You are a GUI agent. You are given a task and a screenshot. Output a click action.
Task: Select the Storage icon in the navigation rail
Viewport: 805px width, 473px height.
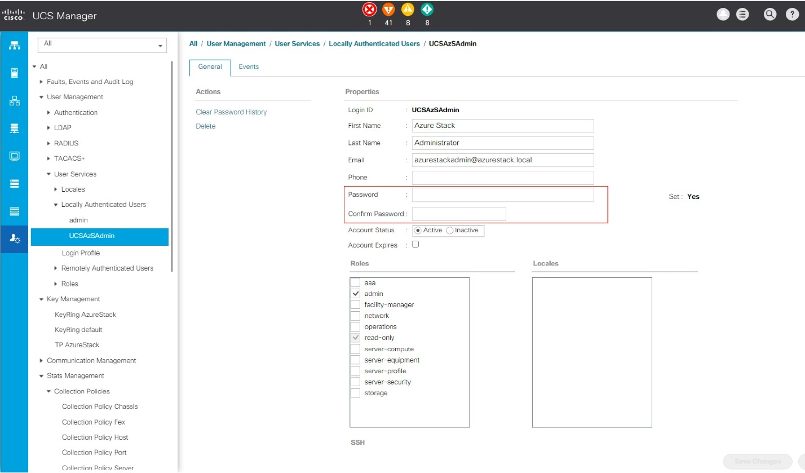(x=15, y=184)
